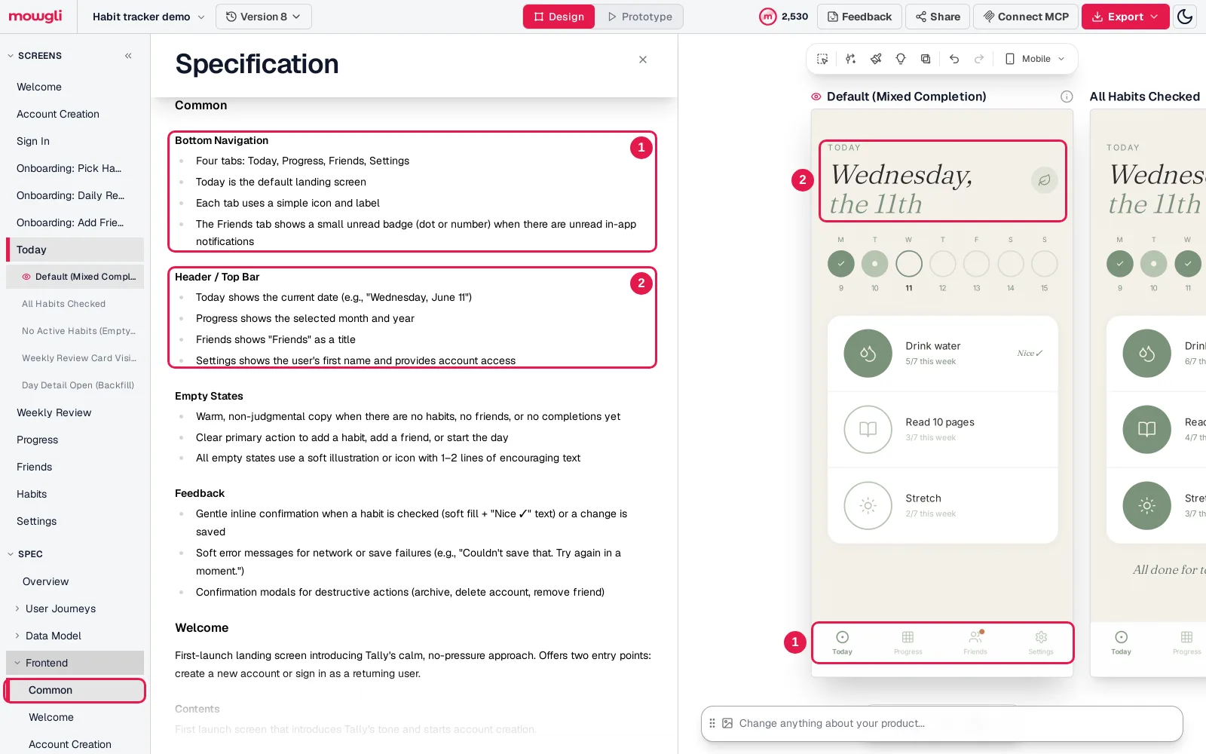
Task: Click the image attach icon in prompt bar
Action: point(727,723)
